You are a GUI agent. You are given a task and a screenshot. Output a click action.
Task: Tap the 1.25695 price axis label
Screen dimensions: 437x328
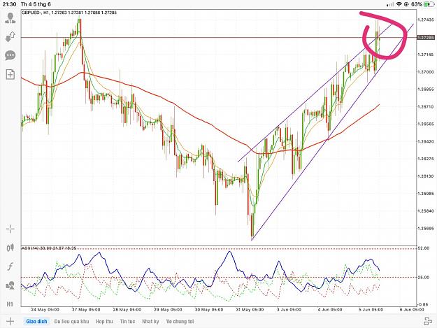(426, 229)
